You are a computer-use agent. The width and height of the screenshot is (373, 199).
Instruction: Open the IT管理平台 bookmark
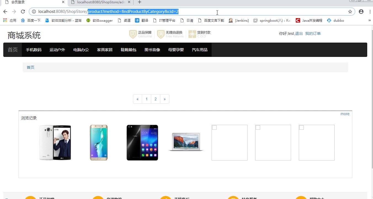164,20
